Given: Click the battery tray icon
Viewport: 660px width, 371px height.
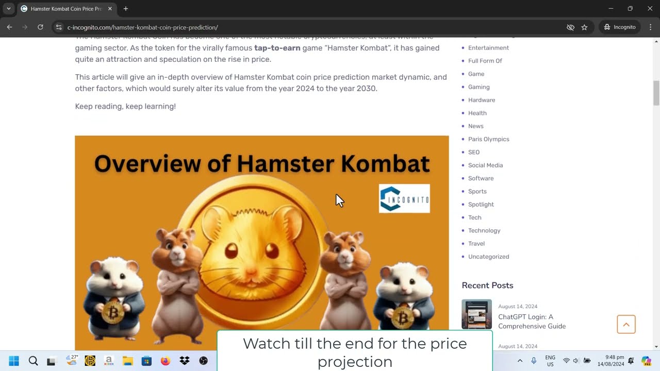Looking at the screenshot, I should pyautogui.click(x=587, y=361).
